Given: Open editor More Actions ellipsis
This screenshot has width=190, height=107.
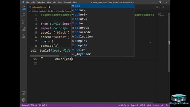Looking at the screenshot, I should tap(167, 7).
